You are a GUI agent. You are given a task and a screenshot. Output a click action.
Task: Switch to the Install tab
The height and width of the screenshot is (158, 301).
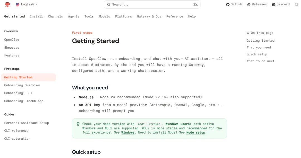[37, 16]
